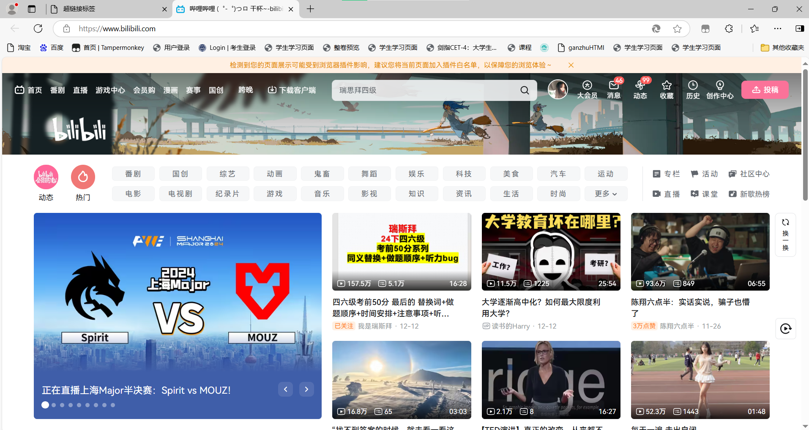Viewport: 809px width, 430px height.
Task: Click the 换一换 refresh button
Action: click(x=785, y=235)
